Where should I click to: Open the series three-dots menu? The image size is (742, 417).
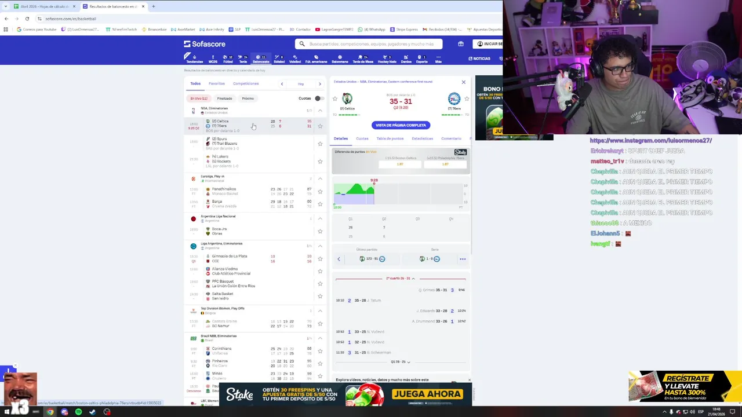[x=463, y=259]
